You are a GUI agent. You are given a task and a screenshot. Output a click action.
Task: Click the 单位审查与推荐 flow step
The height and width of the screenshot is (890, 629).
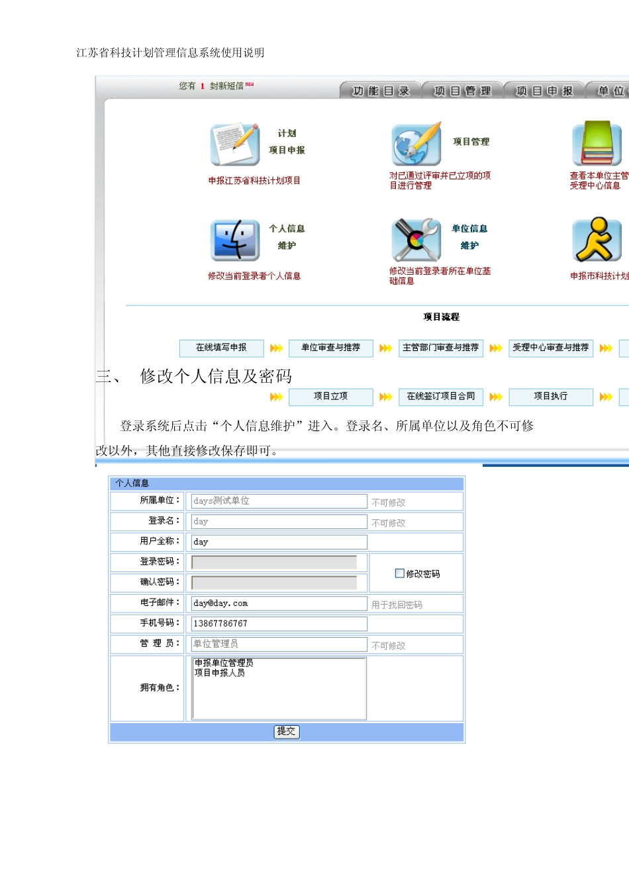(331, 348)
